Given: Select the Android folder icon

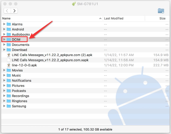Looking at the screenshot, I should pyautogui.click(x=9, y=29).
